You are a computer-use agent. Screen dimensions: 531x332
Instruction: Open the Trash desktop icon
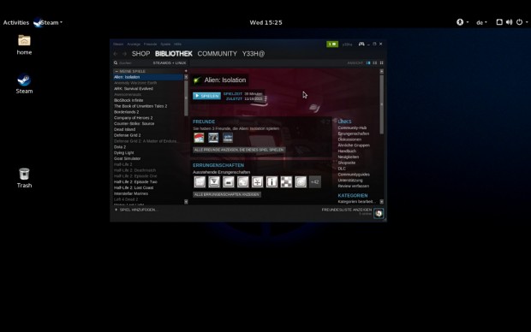point(24,174)
